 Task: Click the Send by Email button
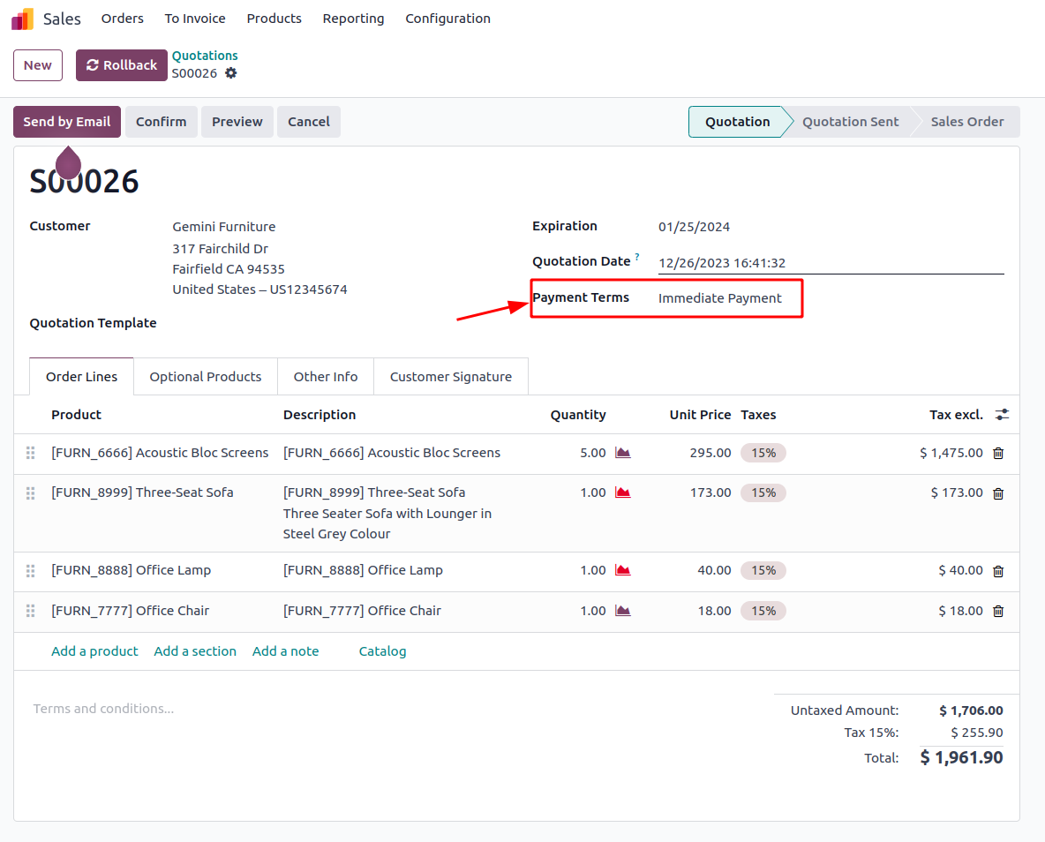67,122
